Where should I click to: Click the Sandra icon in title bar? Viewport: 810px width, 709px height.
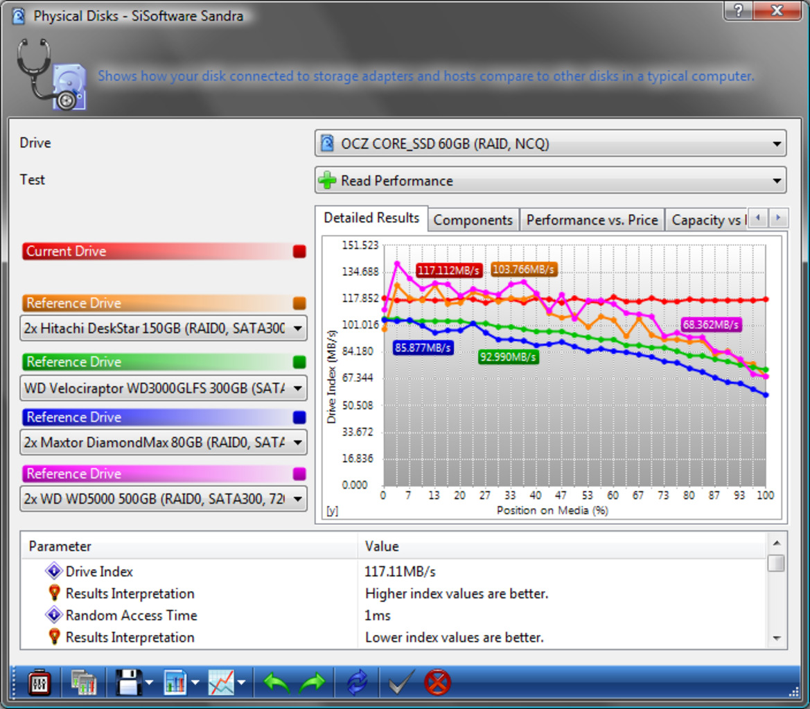pyautogui.click(x=19, y=16)
